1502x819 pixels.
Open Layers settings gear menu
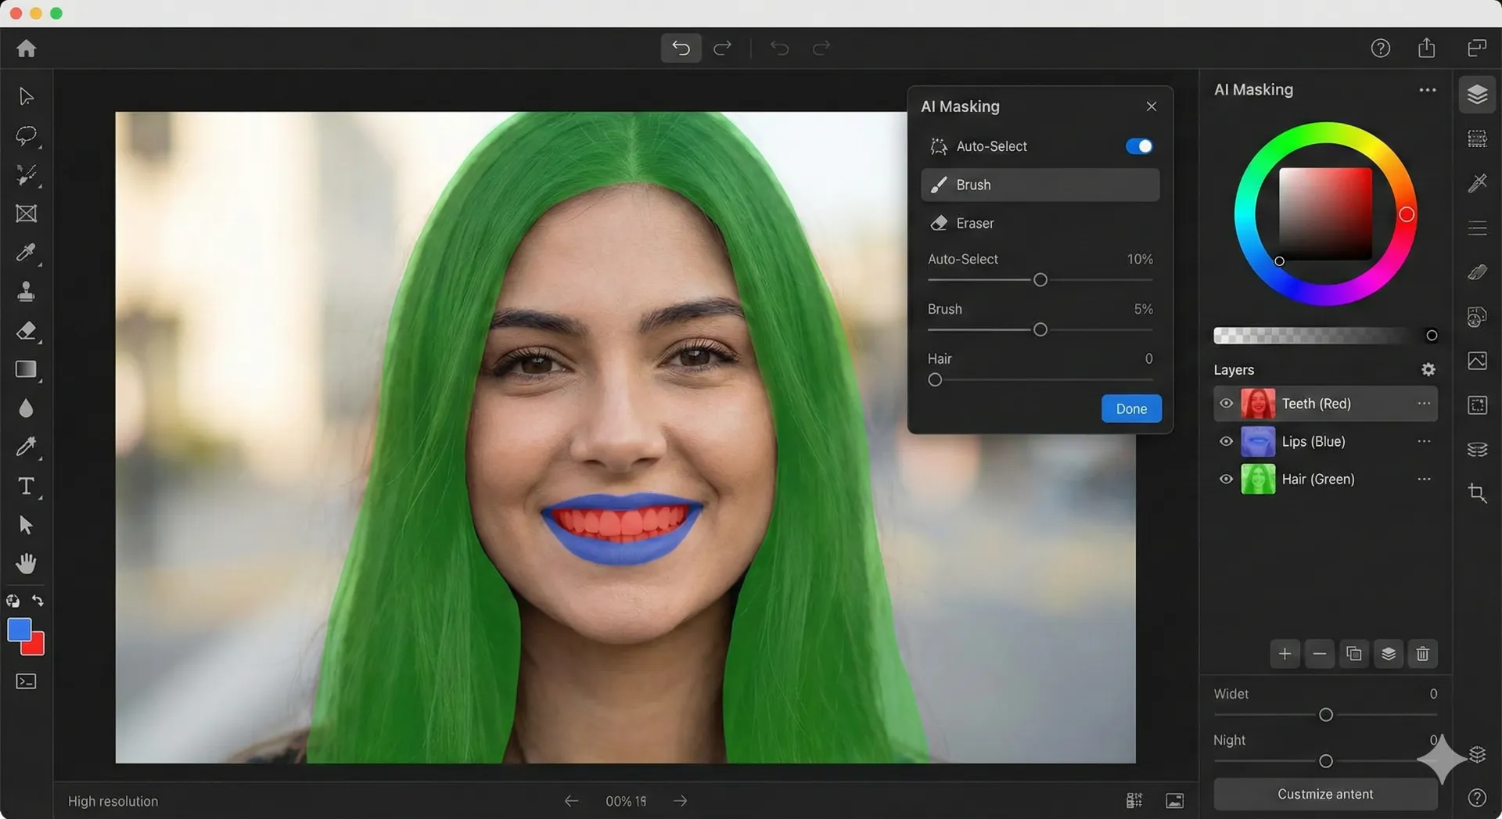tap(1428, 370)
